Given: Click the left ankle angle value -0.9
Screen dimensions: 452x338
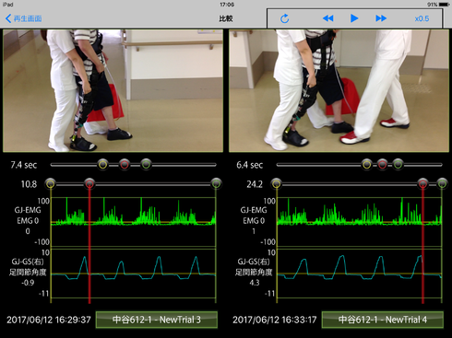Looking at the screenshot, I should tap(28, 283).
